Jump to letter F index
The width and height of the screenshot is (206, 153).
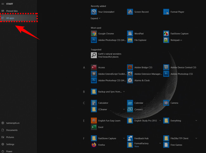(84, 138)
